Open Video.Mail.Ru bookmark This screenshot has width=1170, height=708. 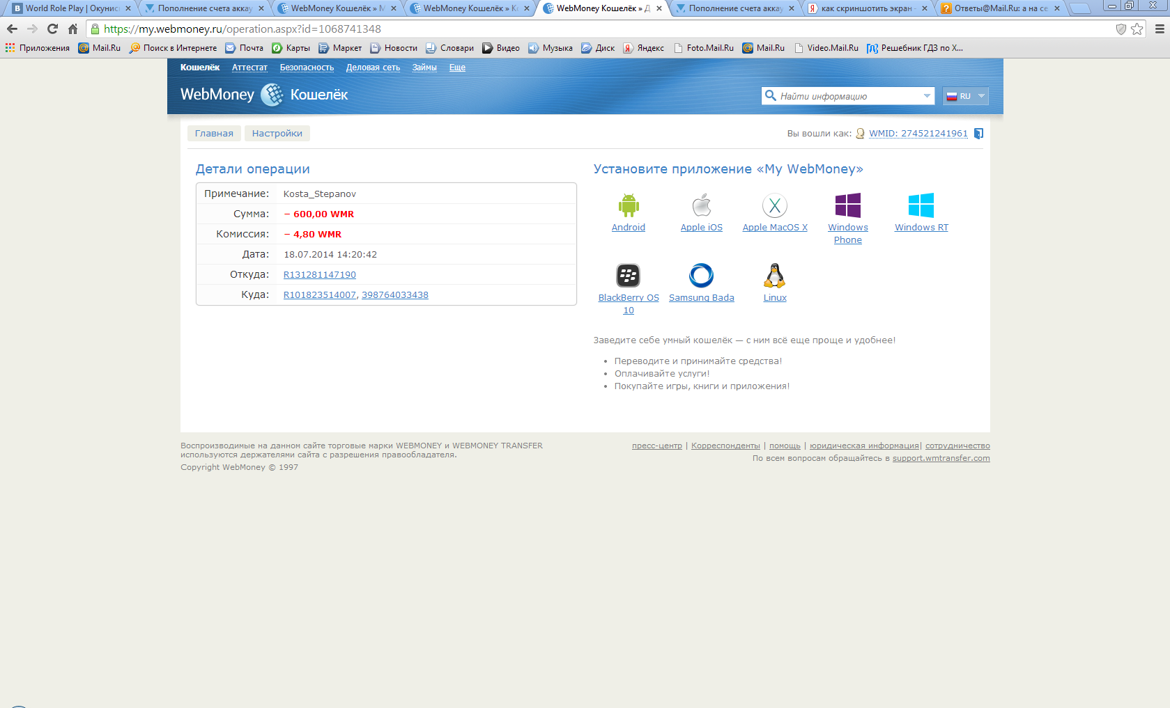(826, 48)
